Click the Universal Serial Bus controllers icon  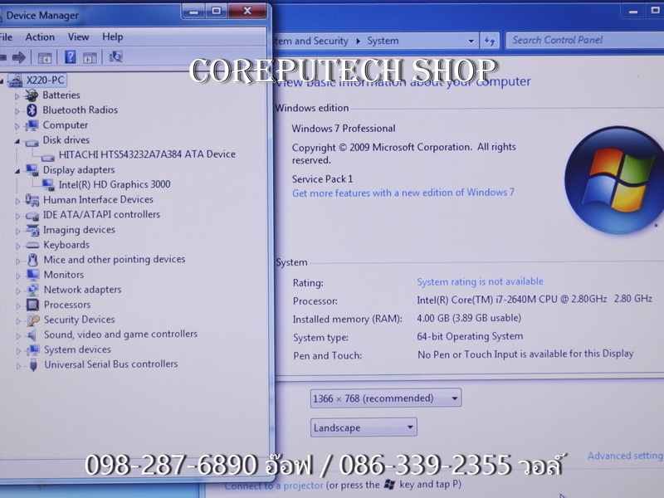(33, 365)
